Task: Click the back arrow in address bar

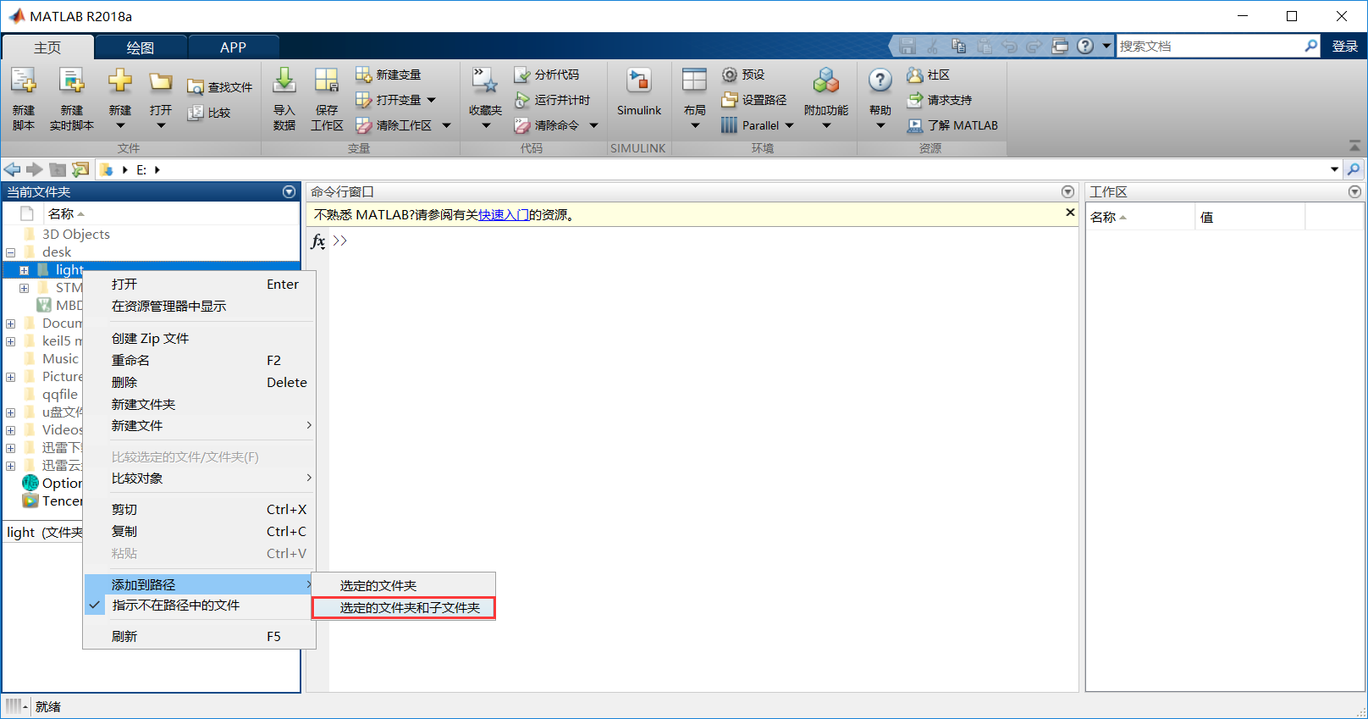Action: tap(12, 169)
